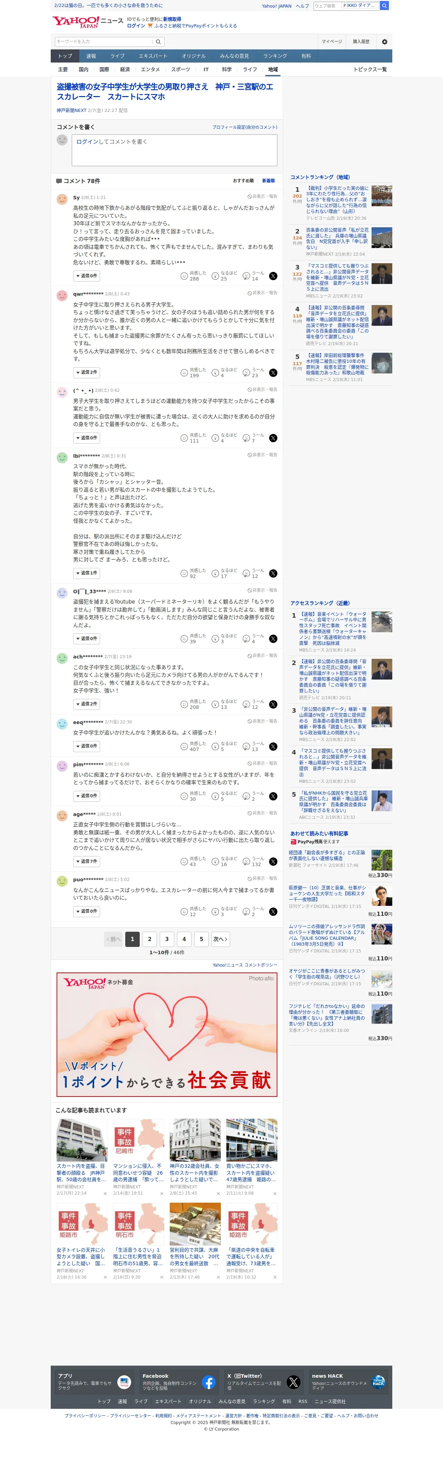Expand 返信0件 on eeq's comment
This screenshot has width=443, height=1471.
87,746
